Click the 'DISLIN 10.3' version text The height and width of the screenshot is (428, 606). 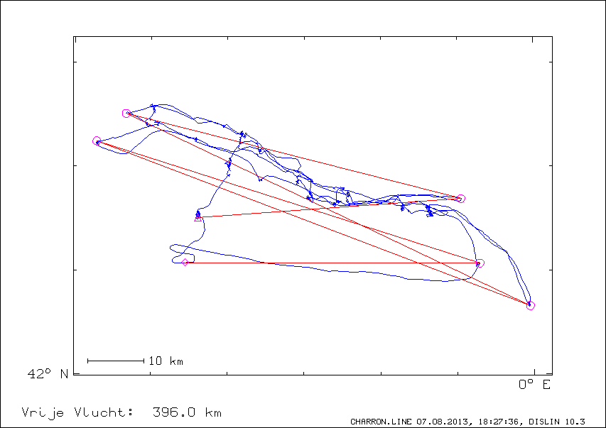pyautogui.click(x=556, y=422)
